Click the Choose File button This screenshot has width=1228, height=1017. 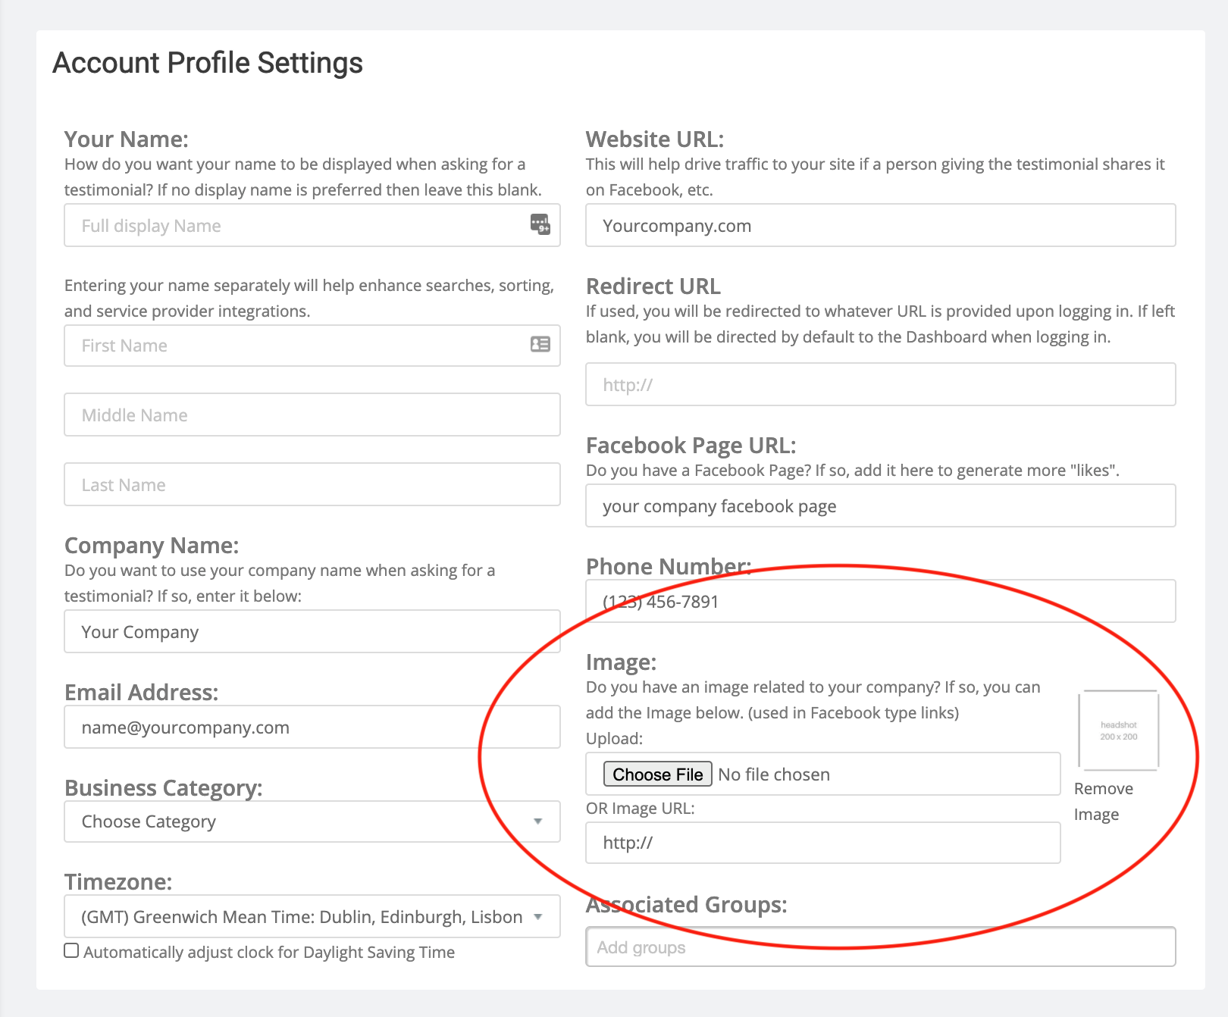coord(657,774)
